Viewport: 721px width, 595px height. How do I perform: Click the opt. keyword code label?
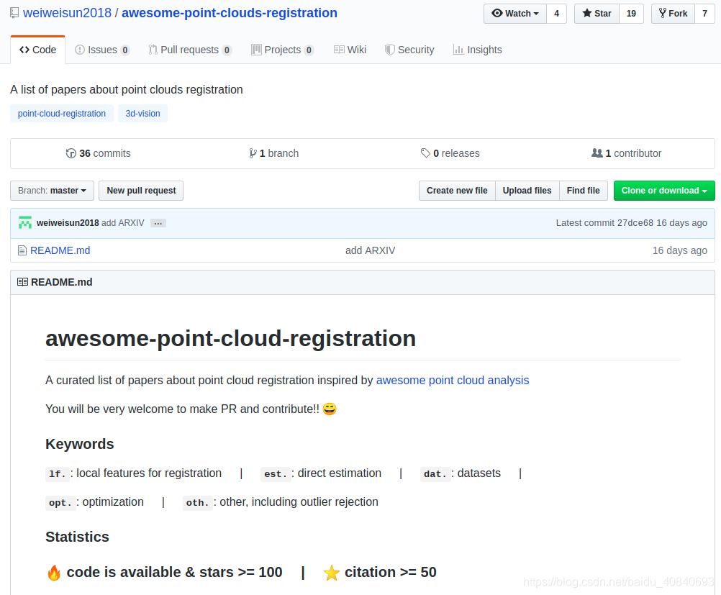[60, 503]
